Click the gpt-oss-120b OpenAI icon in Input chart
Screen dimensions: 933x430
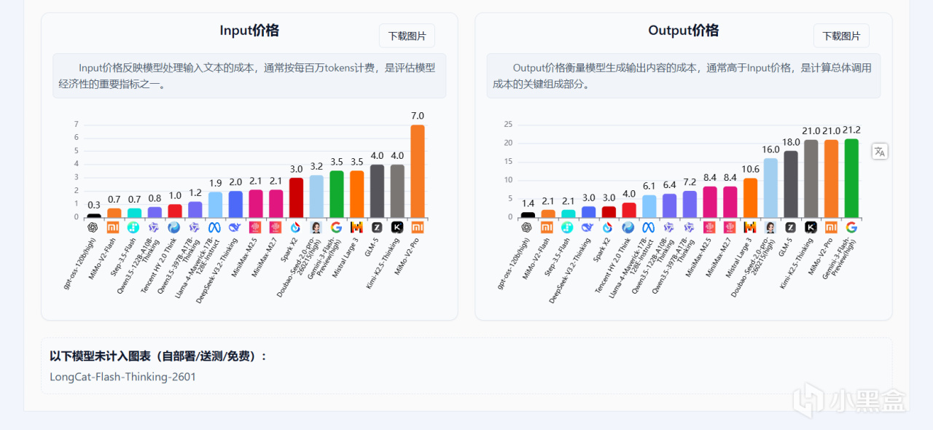coord(93,227)
